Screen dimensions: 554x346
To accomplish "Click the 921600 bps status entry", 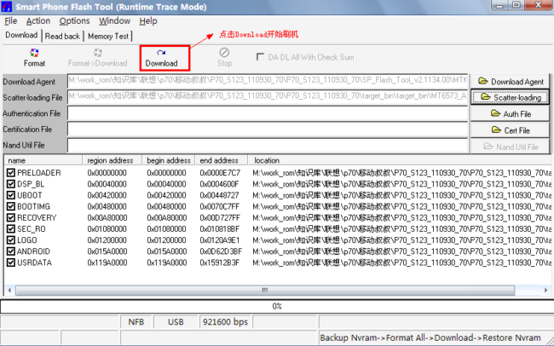I will point(225,322).
